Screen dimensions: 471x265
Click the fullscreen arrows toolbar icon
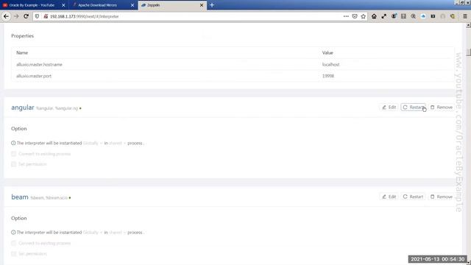point(384,16)
